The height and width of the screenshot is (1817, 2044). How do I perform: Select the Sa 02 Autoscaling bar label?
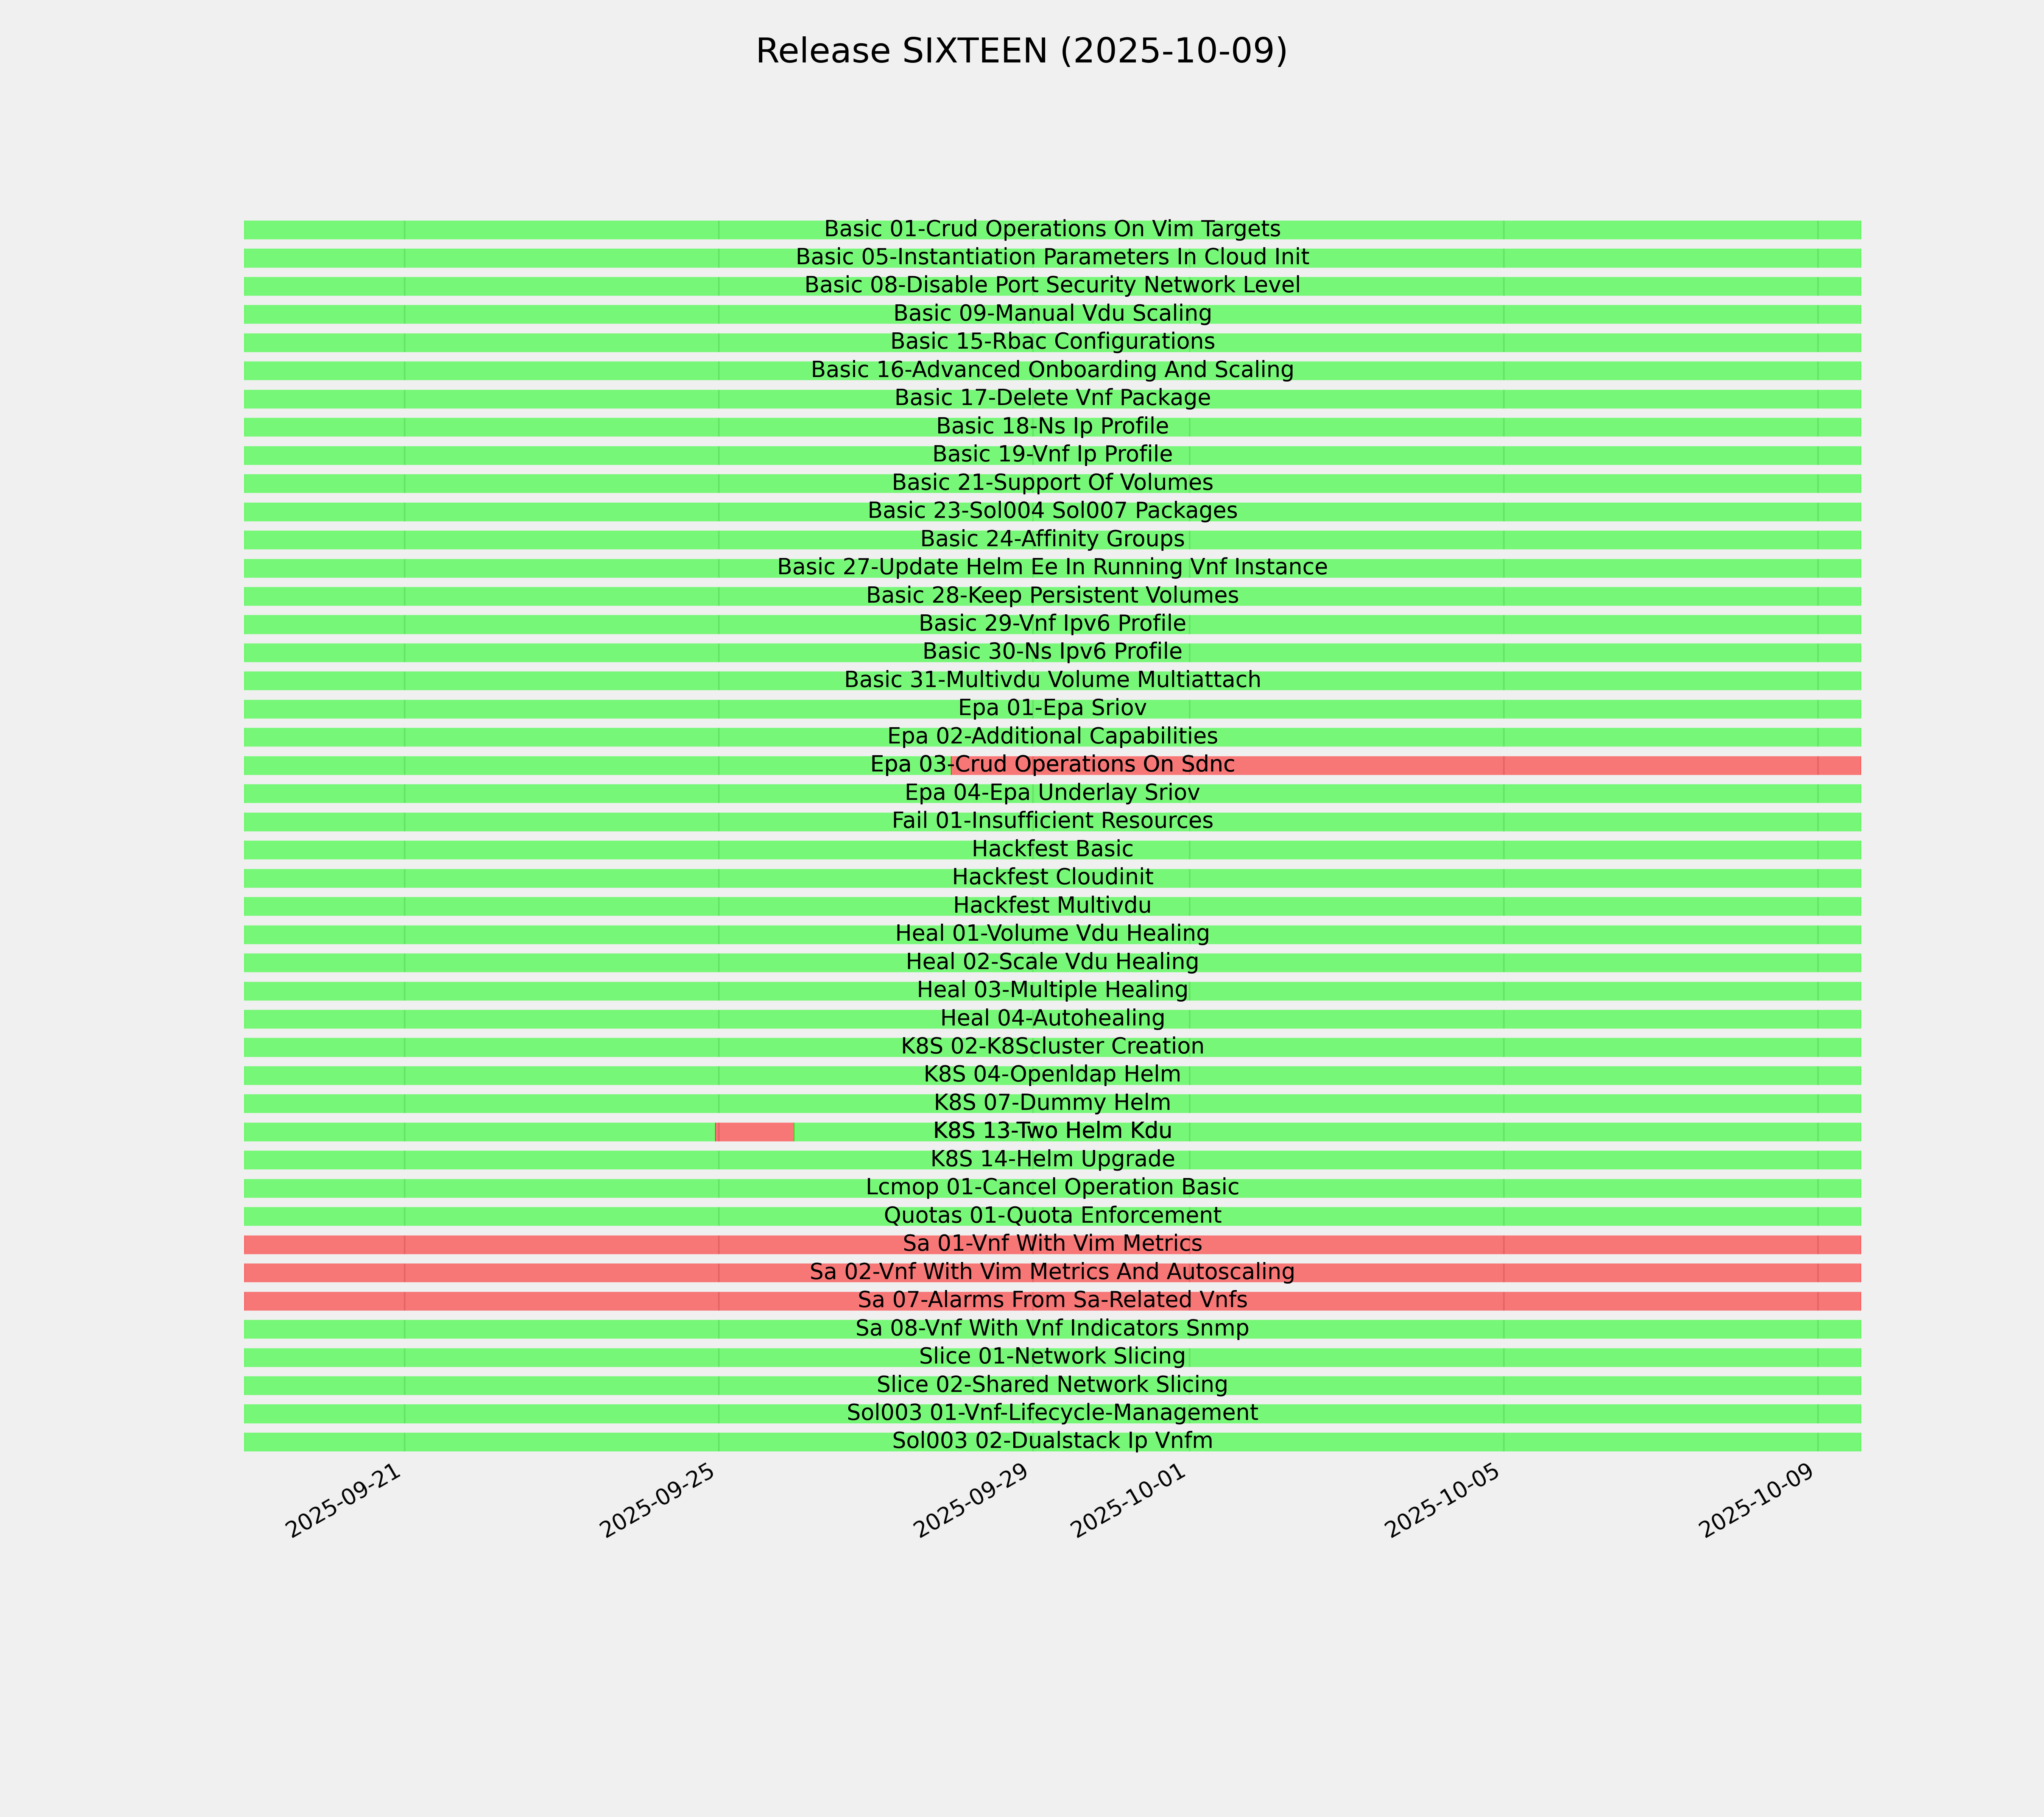click(x=1052, y=1272)
